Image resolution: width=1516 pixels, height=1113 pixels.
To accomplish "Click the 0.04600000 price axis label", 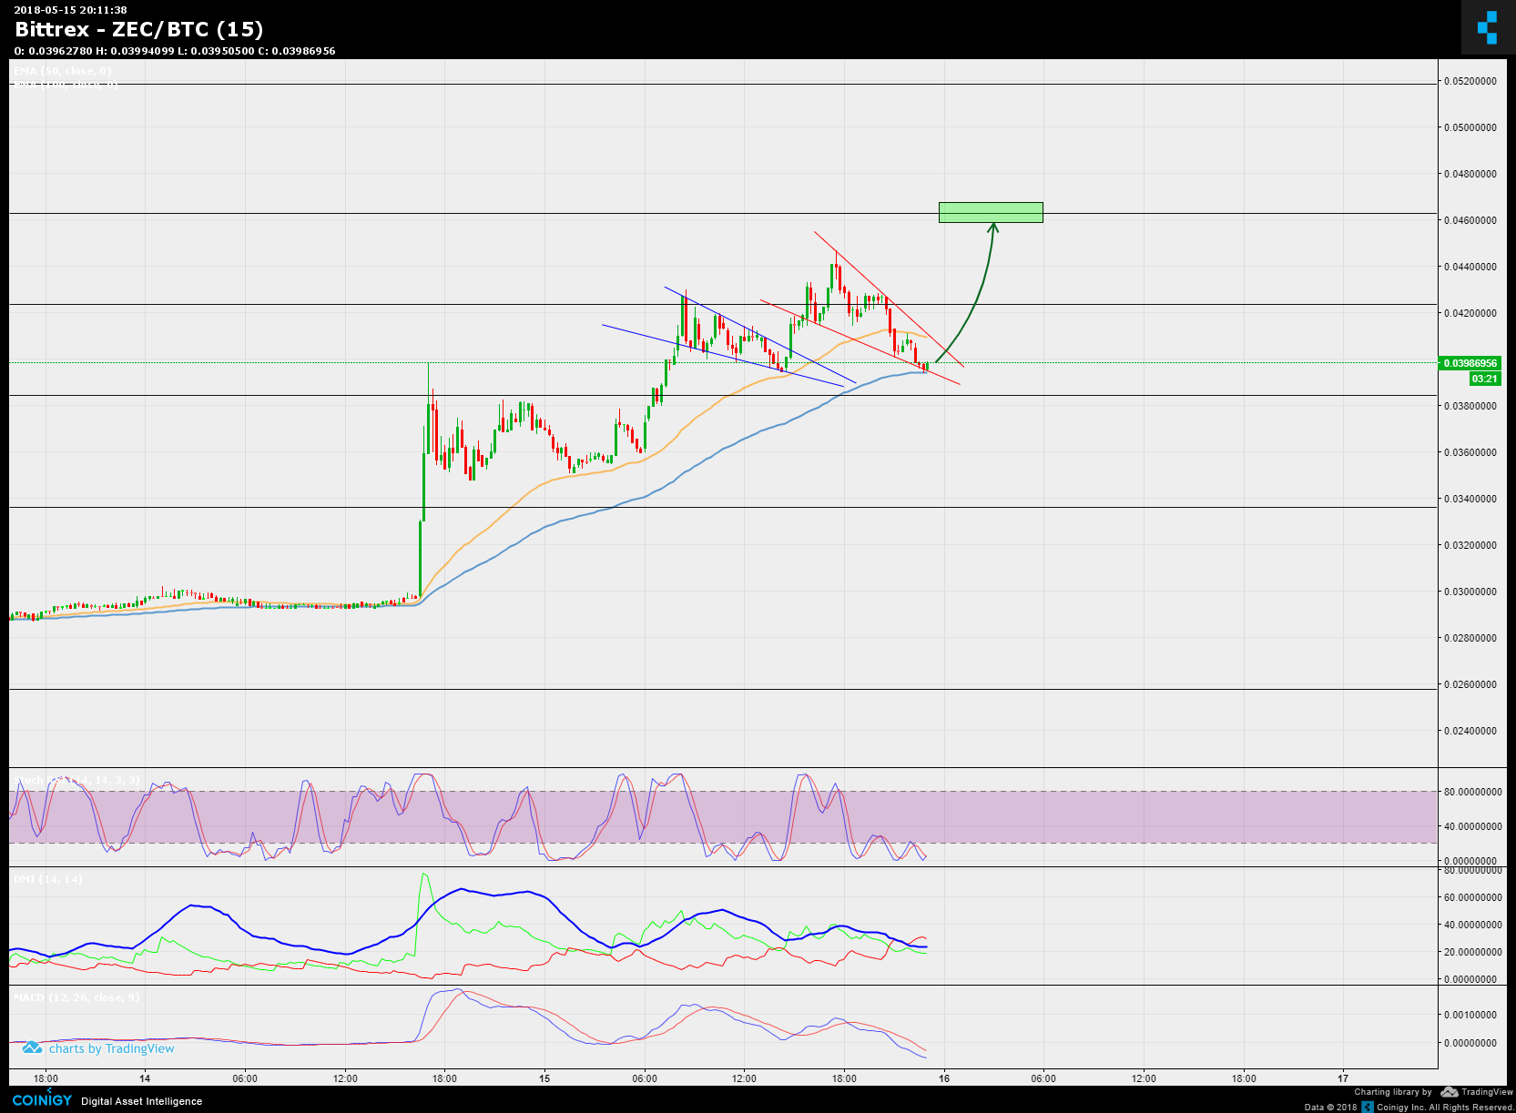I will [1470, 220].
